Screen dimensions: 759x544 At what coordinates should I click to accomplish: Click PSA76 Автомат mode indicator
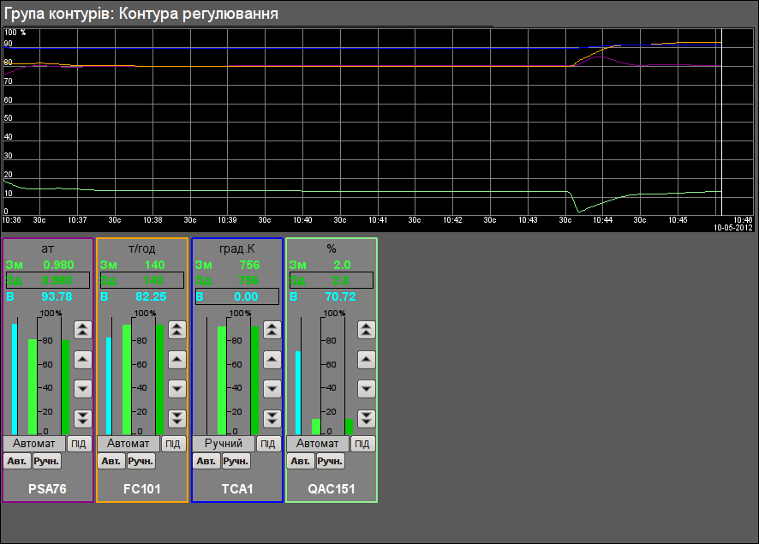click(34, 444)
